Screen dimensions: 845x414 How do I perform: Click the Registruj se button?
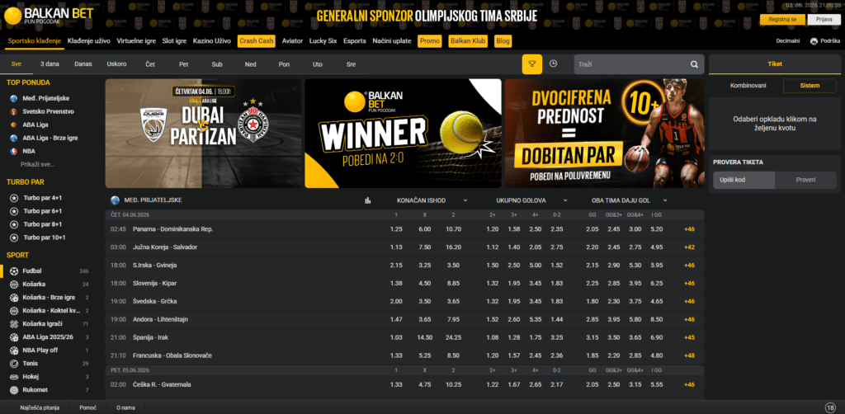[782, 20]
